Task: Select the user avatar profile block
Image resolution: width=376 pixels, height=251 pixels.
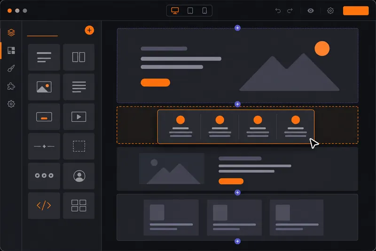Action: click(x=78, y=176)
